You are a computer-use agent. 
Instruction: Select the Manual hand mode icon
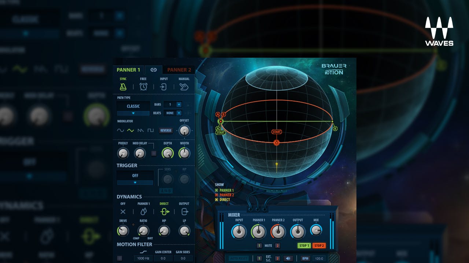184,87
